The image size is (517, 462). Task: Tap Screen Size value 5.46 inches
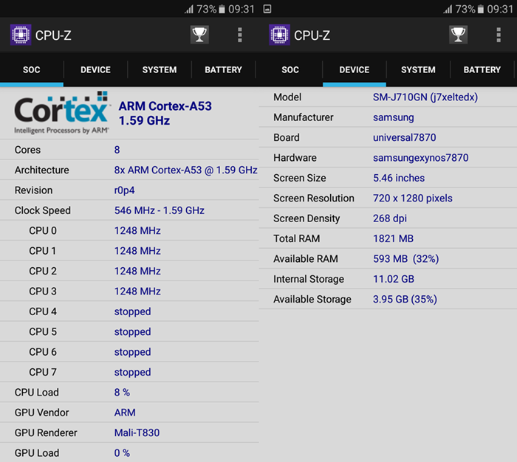[x=399, y=178]
